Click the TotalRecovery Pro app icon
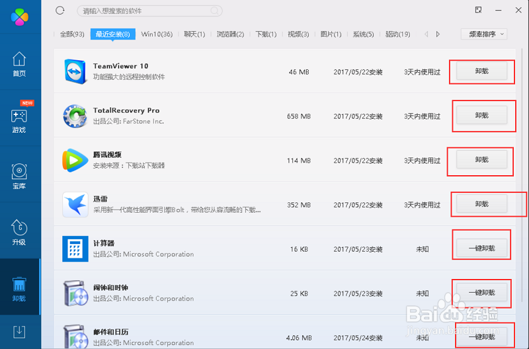This screenshot has width=529, height=349. click(x=75, y=116)
